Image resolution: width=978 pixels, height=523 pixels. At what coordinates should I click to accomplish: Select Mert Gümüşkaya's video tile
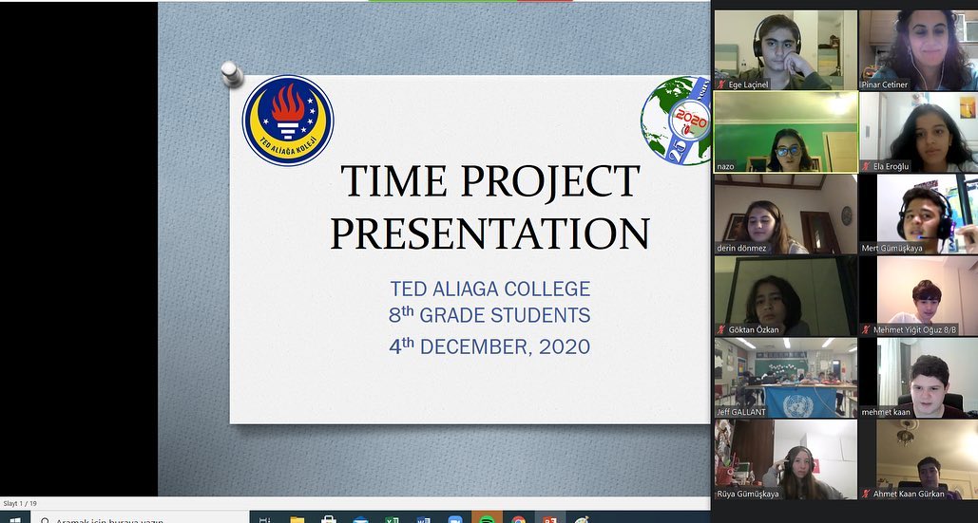[x=918, y=214]
